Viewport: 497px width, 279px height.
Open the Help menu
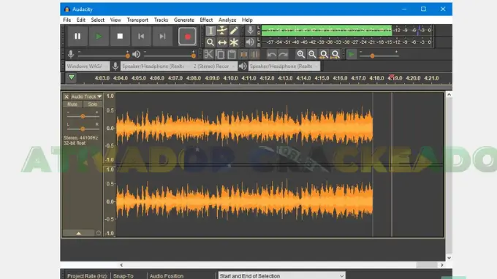[247, 20]
